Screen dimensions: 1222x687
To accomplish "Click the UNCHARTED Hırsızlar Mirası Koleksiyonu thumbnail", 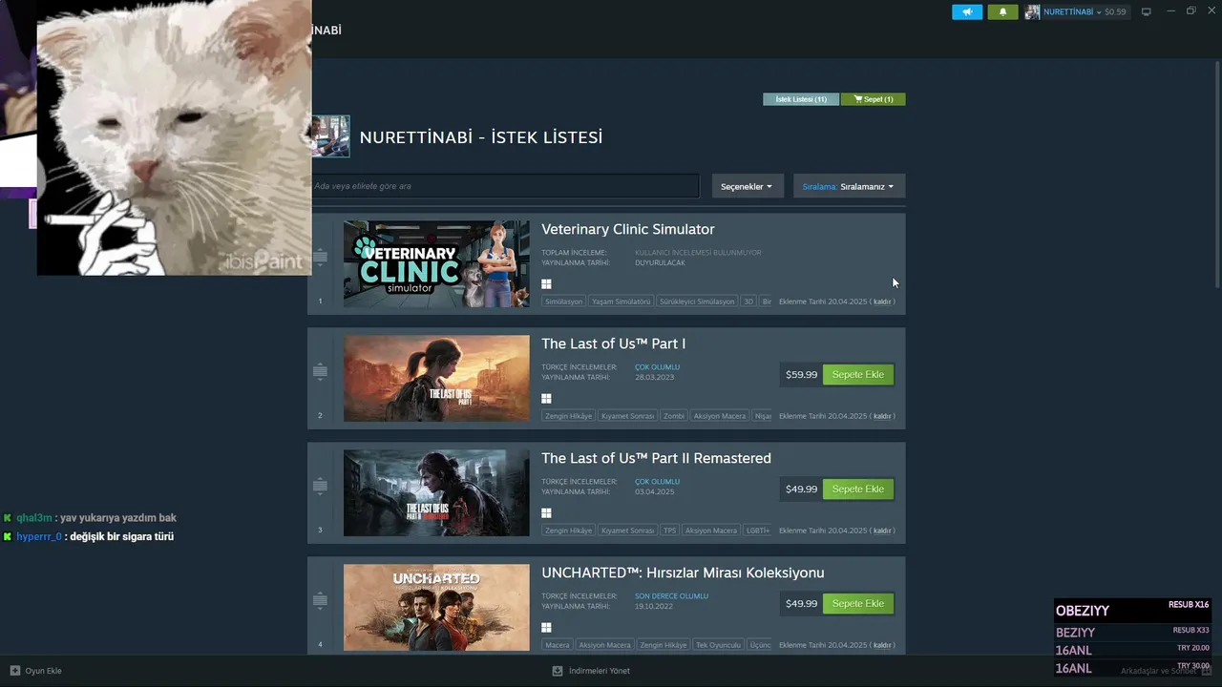I will (x=436, y=607).
